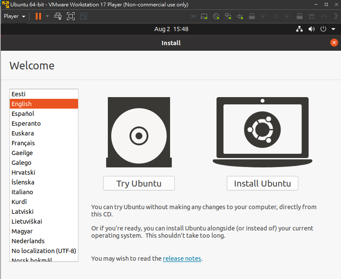Select Latviski in the language list
The width and height of the screenshot is (341, 279).
click(x=44, y=211)
